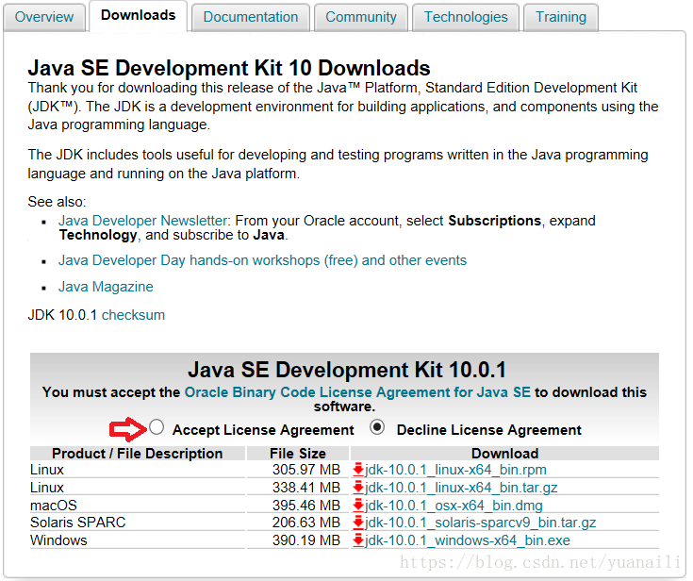Click the Solaris SPARC product label
The image size is (693, 581).
coord(77,523)
